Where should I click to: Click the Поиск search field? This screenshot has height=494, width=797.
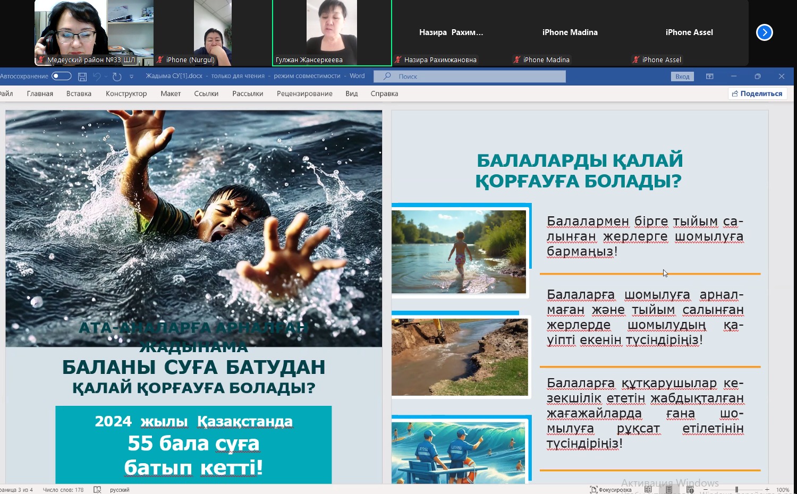[470, 76]
